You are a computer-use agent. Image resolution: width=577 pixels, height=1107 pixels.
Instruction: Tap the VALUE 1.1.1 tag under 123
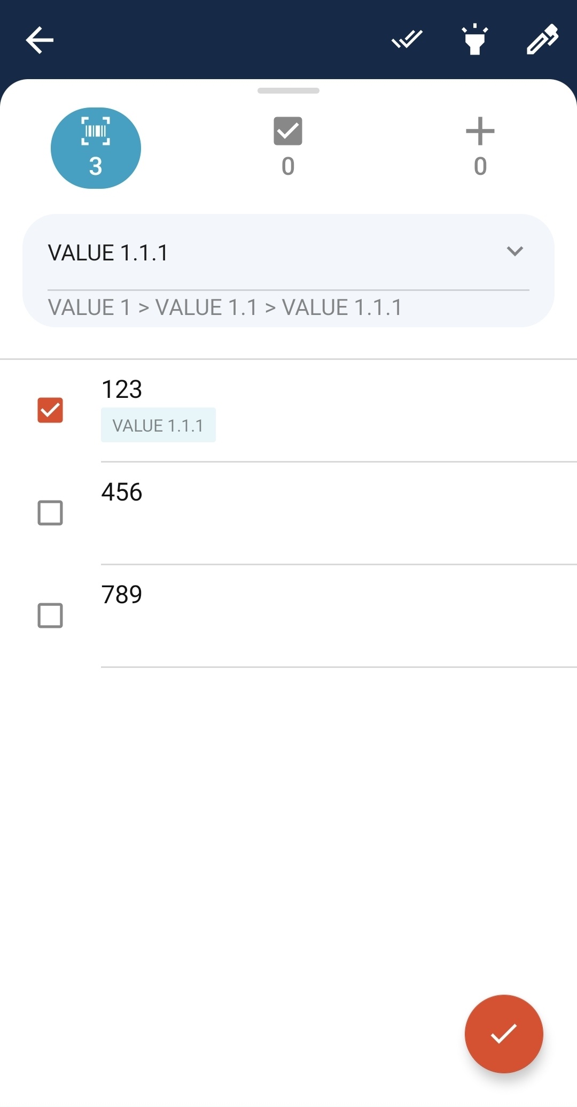coord(158,426)
